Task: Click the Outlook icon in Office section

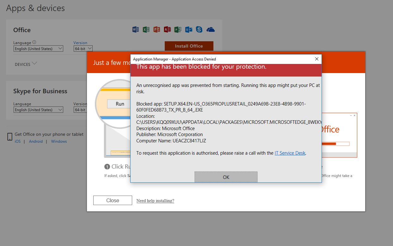Action: click(x=188, y=30)
